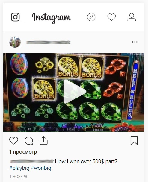The height and width of the screenshot is (182, 148).
Task: Open the #wonbig hashtag
Action: point(41,168)
